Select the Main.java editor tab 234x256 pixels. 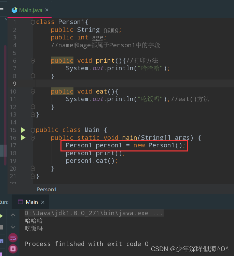[30, 10]
